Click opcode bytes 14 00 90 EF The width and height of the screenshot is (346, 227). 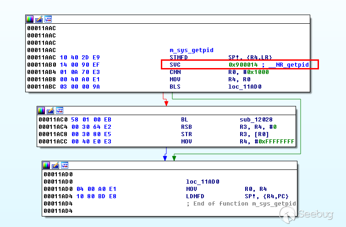click(x=80, y=65)
